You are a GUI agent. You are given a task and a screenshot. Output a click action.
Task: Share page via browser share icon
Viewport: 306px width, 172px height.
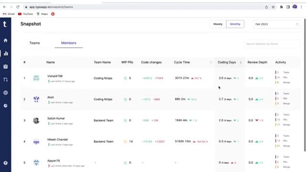coord(266,7)
